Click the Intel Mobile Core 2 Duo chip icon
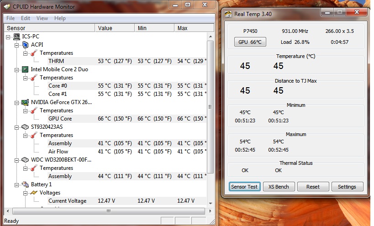This screenshot has height=226, width=374. pos(25,69)
